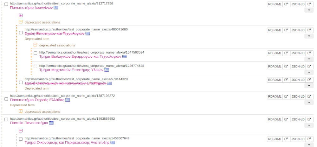Click JSON-LD button for Πανεπιστήμιο Στερεάς Ελλάδας
Image resolution: width=317 pixels, height=147 pixels.
298,96
